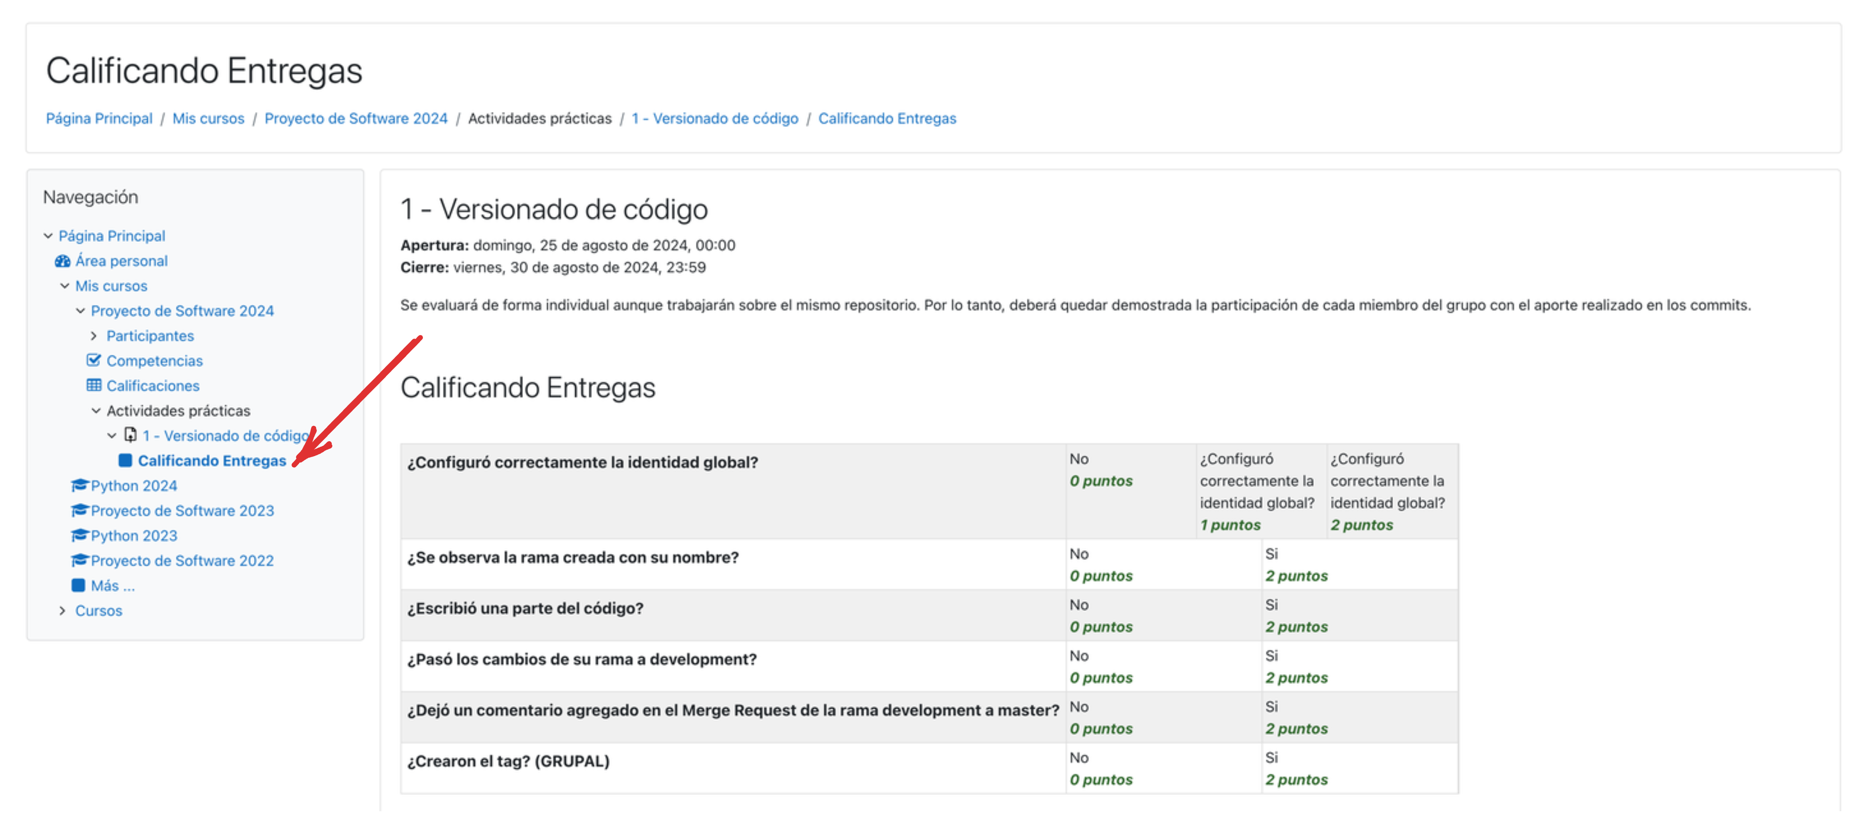
Task: Click the Área personal dashboard icon
Action: pos(63,261)
